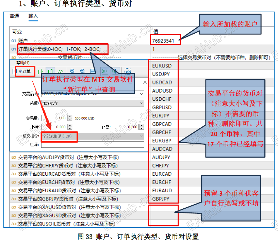Open the 类型 execution type dropdown
This screenshot has width=278, height=241.
(141, 102)
